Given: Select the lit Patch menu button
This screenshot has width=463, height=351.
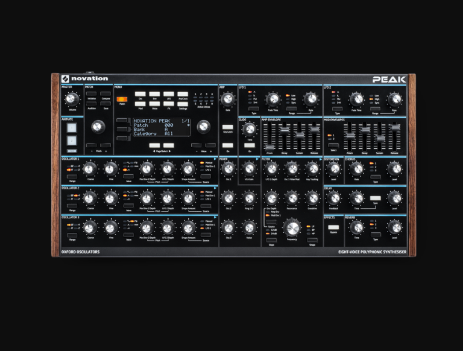Looking at the screenshot, I should coord(122,100).
